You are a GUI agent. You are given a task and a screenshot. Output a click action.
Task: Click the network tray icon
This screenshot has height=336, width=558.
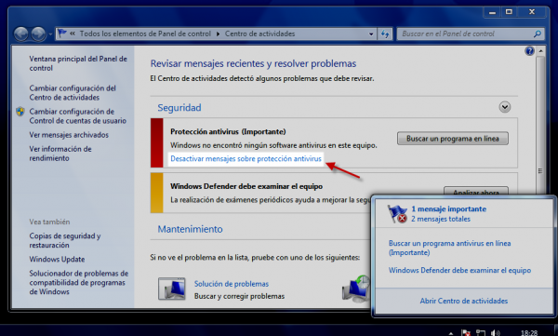(x=481, y=333)
